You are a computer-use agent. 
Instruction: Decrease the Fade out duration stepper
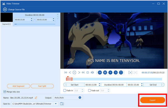(108, 91)
